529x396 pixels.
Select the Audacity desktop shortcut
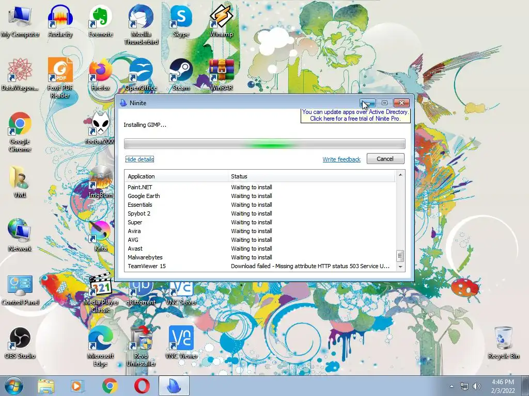60,21
